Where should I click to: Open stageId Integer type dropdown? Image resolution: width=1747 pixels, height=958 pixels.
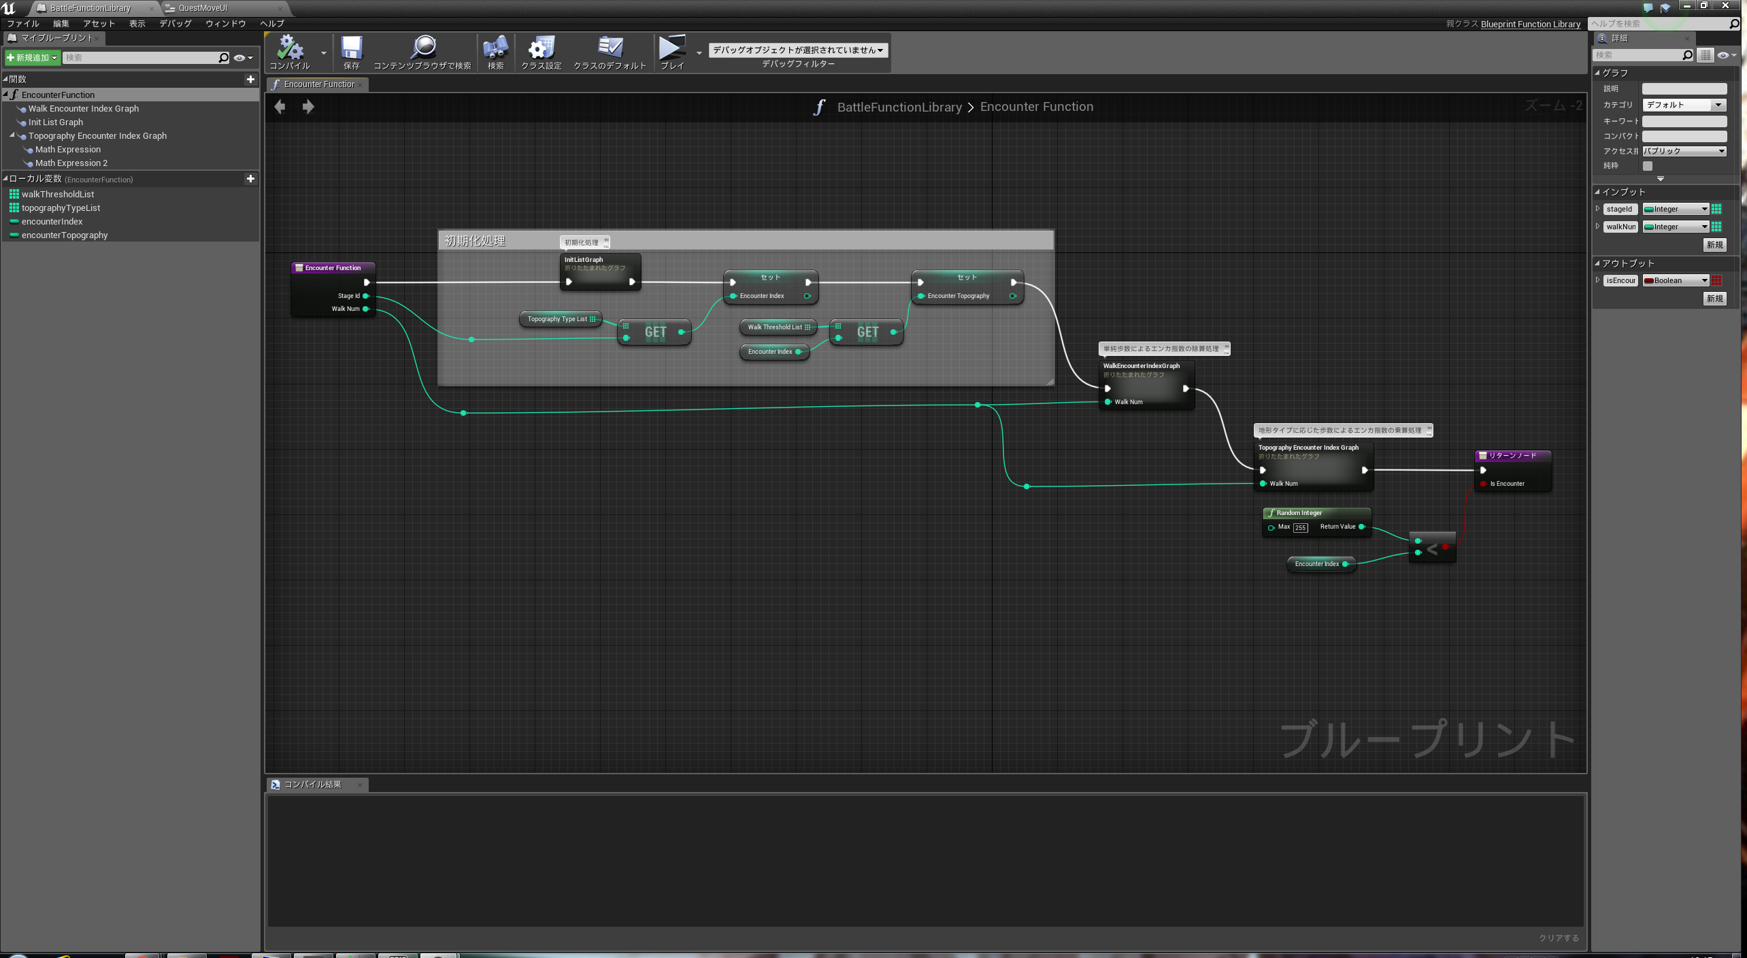tap(1676, 210)
